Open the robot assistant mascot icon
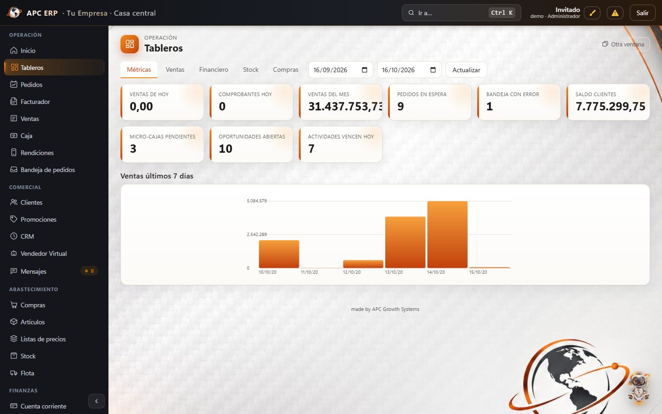662x414 pixels. tap(639, 387)
